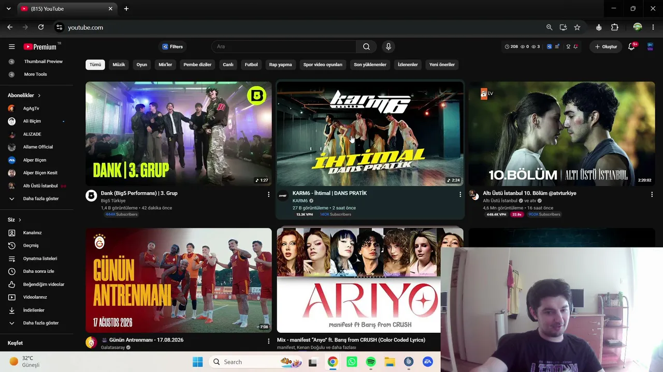The width and height of the screenshot is (663, 372).
Task: Open More actions for KARM6 İhtimal video
Action: [x=460, y=194]
